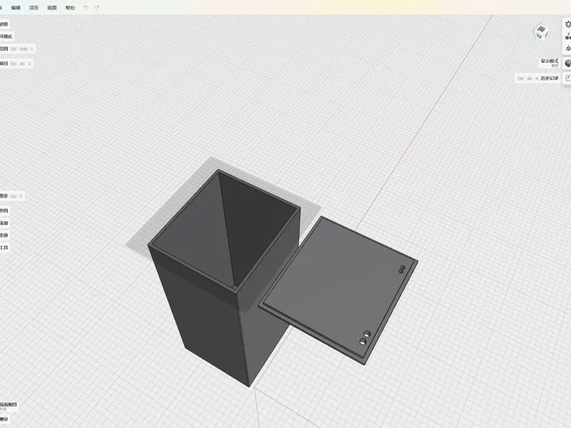571x428 pixels.
Task: Open the 视图 menu
Action: click(x=51, y=8)
